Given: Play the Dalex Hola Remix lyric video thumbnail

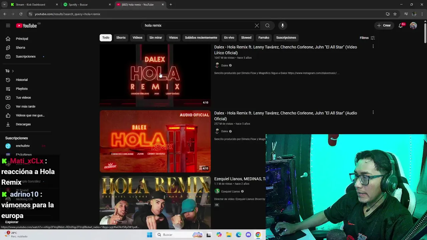Looking at the screenshot, I should point(155,75).
